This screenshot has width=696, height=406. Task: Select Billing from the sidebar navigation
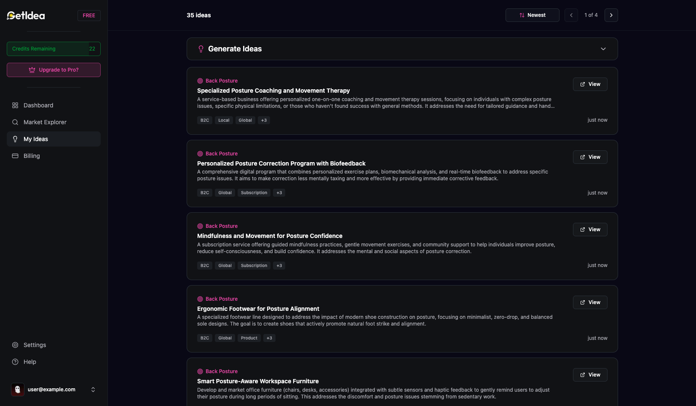[31, 156]
